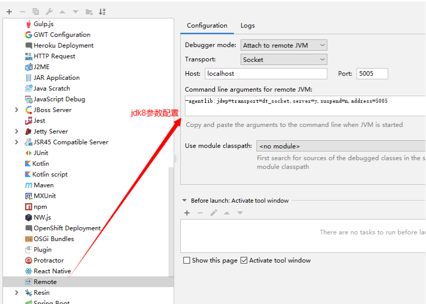Viewport: 426px width, 304px height.
Task: Collapse the Before launch section triangle
Action: (x=184, y=201)
